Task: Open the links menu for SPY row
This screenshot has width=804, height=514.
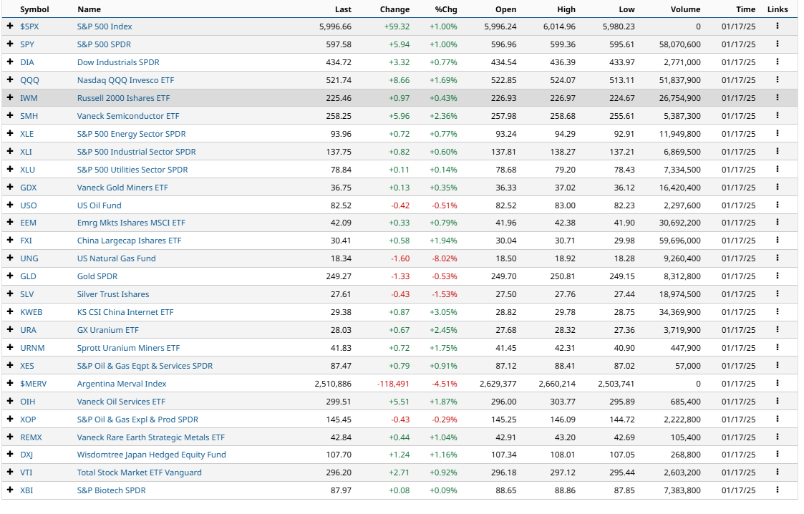Action: 777,44
